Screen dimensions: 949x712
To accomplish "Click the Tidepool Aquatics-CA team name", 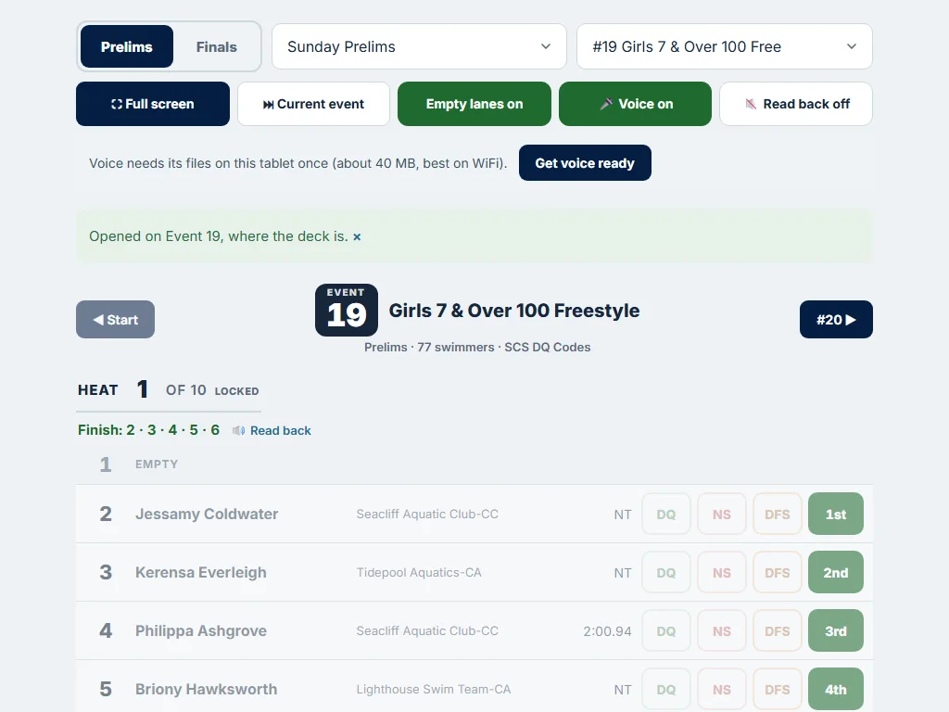I will (x=419, y=573).
